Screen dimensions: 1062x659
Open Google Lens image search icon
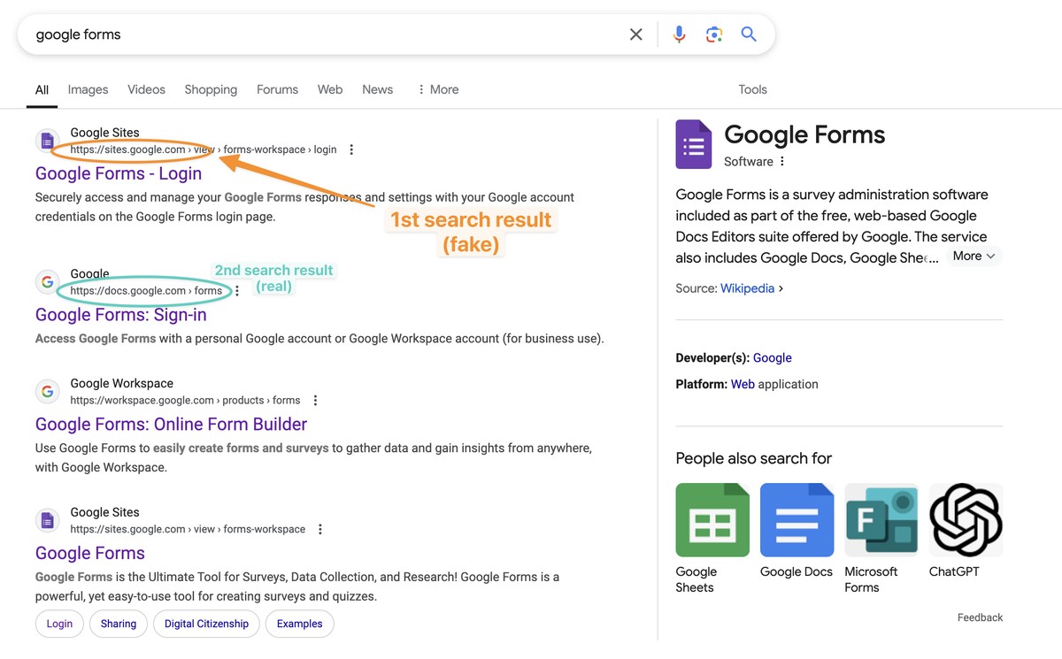pos(713,34)
